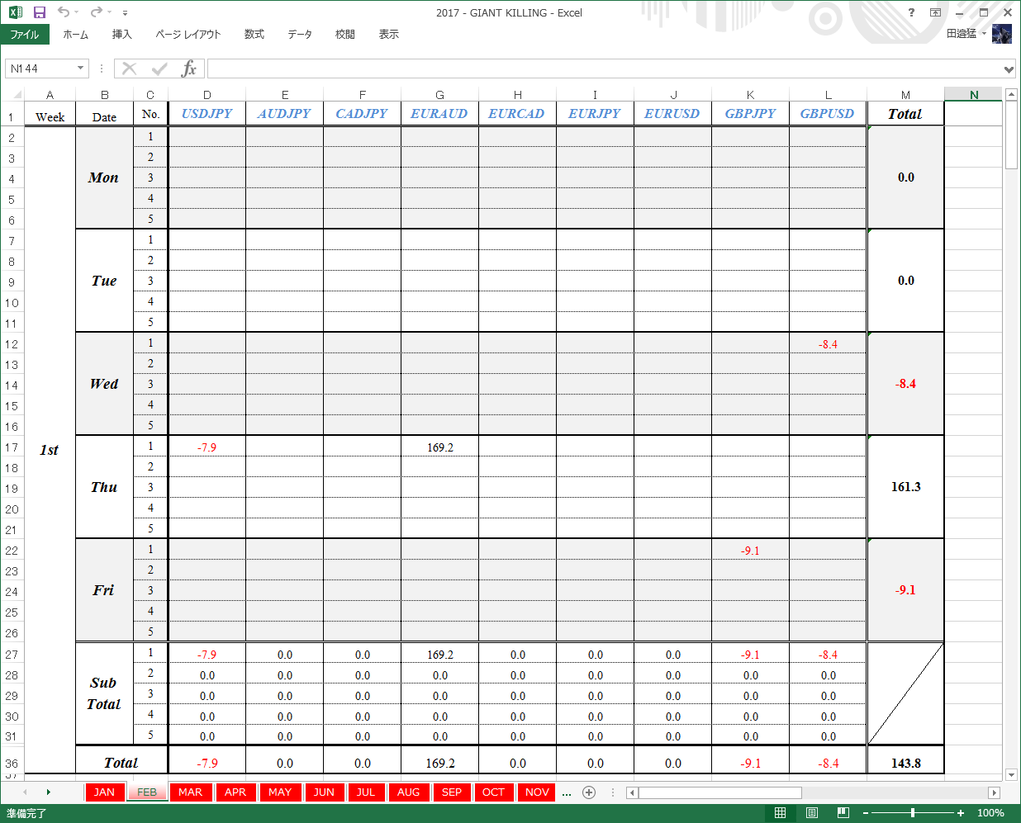1021x823 pixels.
Task: Select column N header
Action: pos(974,95)
